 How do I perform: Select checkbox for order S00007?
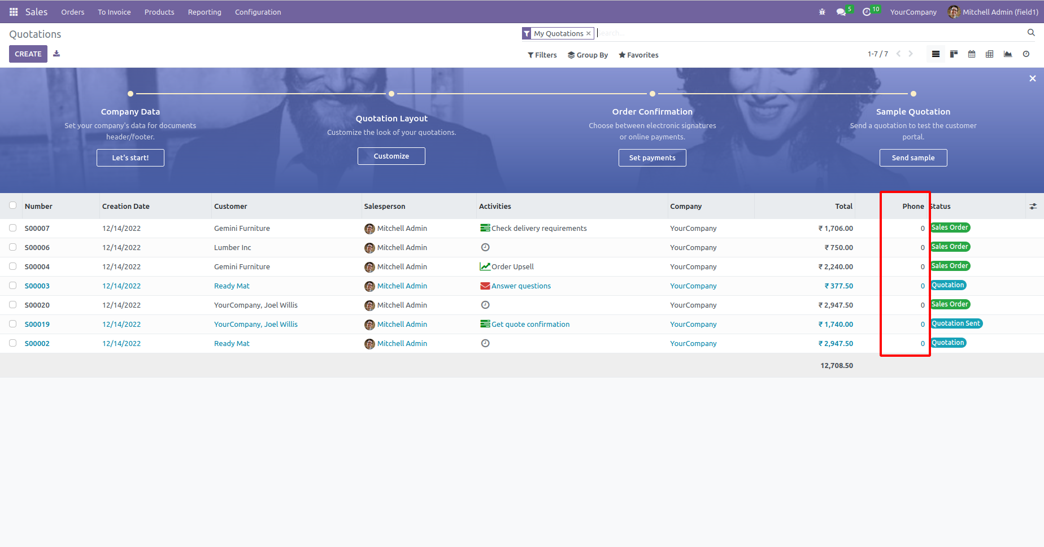[x=13, y=228]
